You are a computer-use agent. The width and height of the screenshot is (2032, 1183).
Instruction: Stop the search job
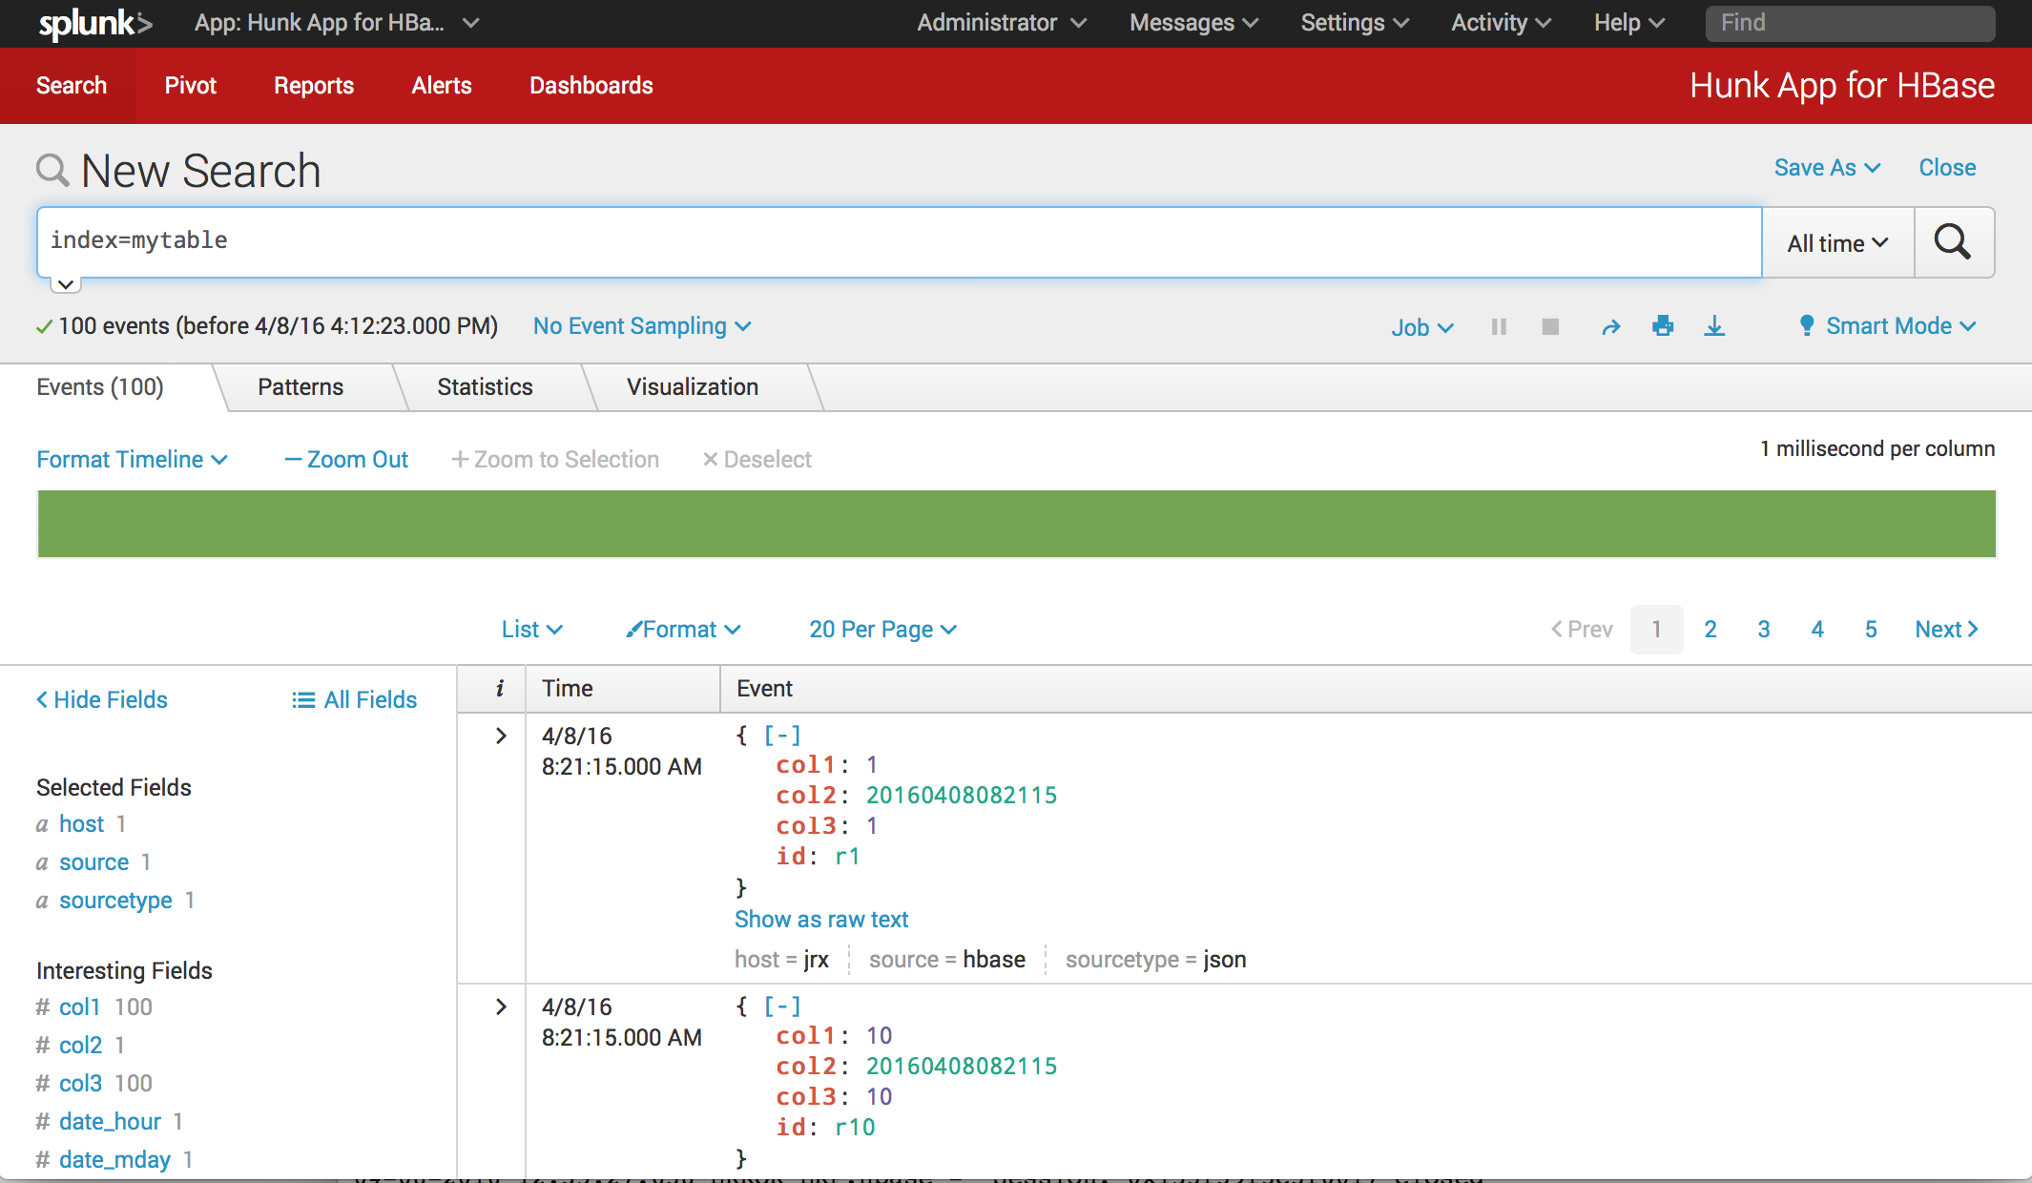click(x=1550, y=327)
